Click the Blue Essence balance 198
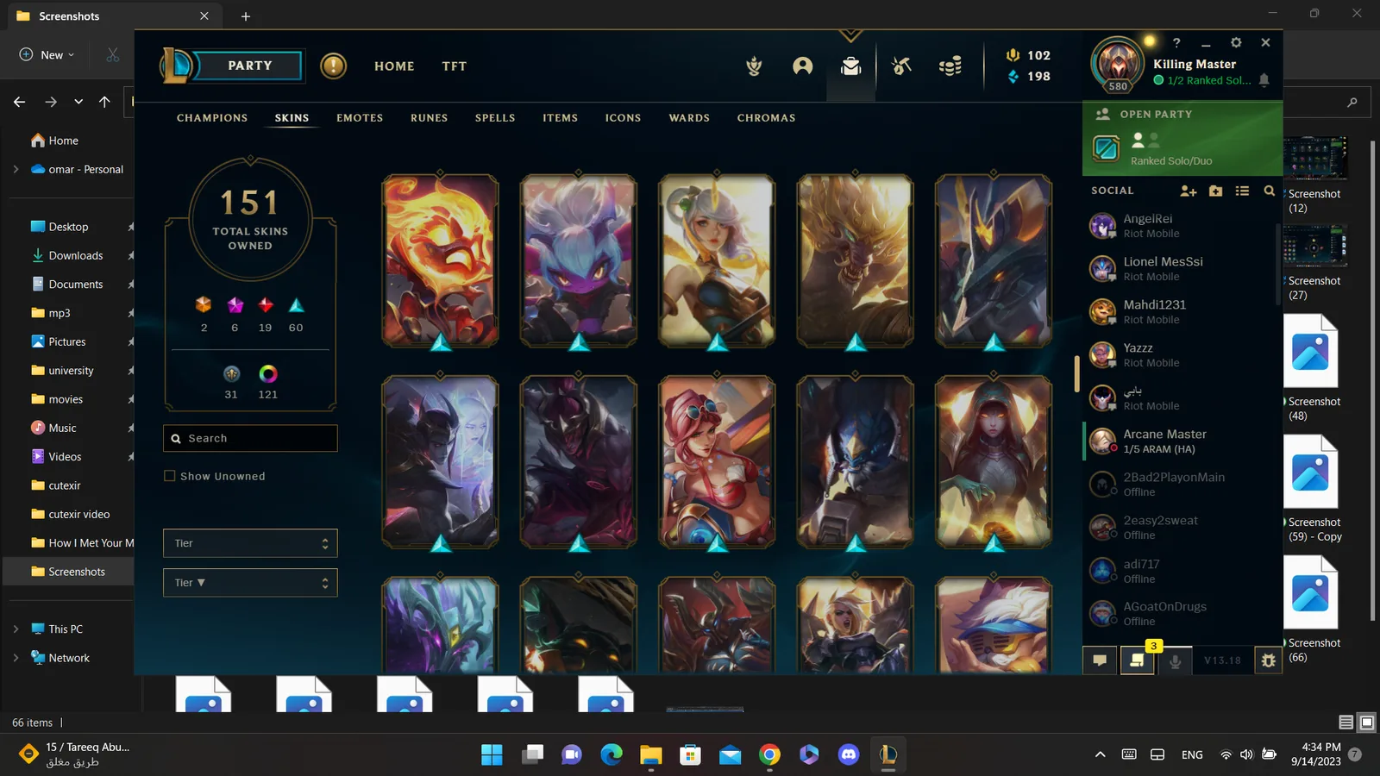This screenshot has width=1380, height=776. point(1028,77)
